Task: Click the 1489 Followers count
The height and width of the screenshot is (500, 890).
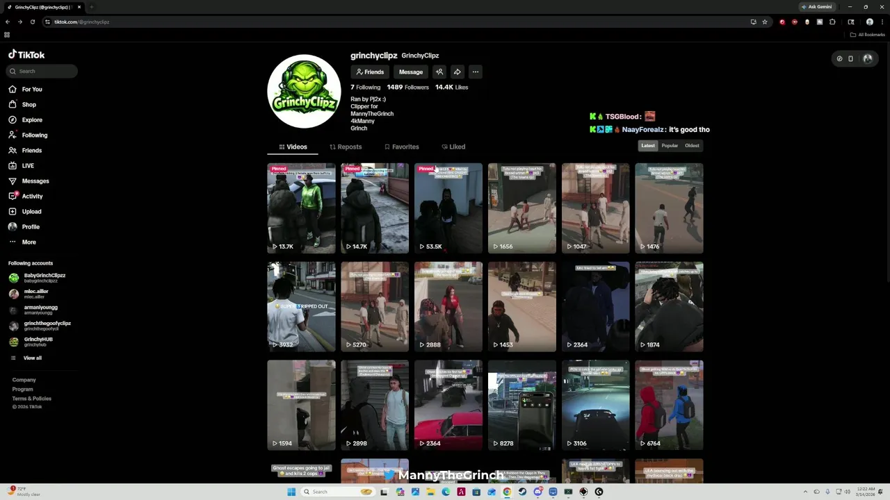Action: [407, 87]
